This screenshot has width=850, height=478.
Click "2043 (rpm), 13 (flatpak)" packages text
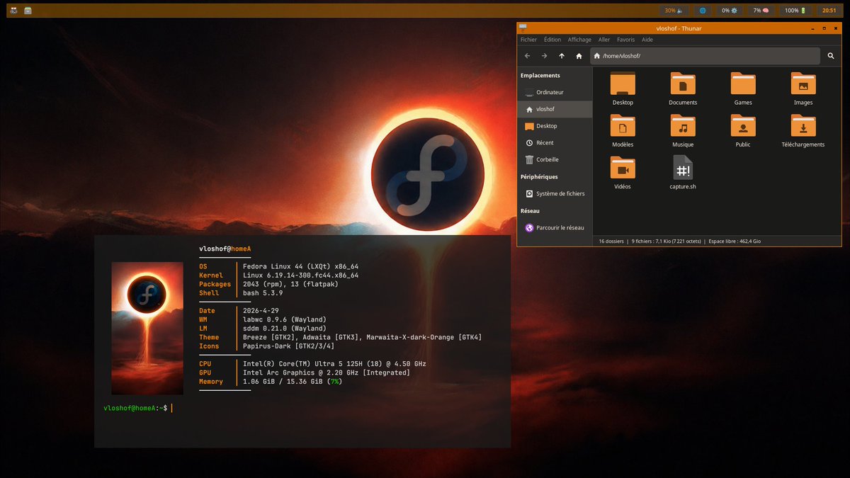291,284
